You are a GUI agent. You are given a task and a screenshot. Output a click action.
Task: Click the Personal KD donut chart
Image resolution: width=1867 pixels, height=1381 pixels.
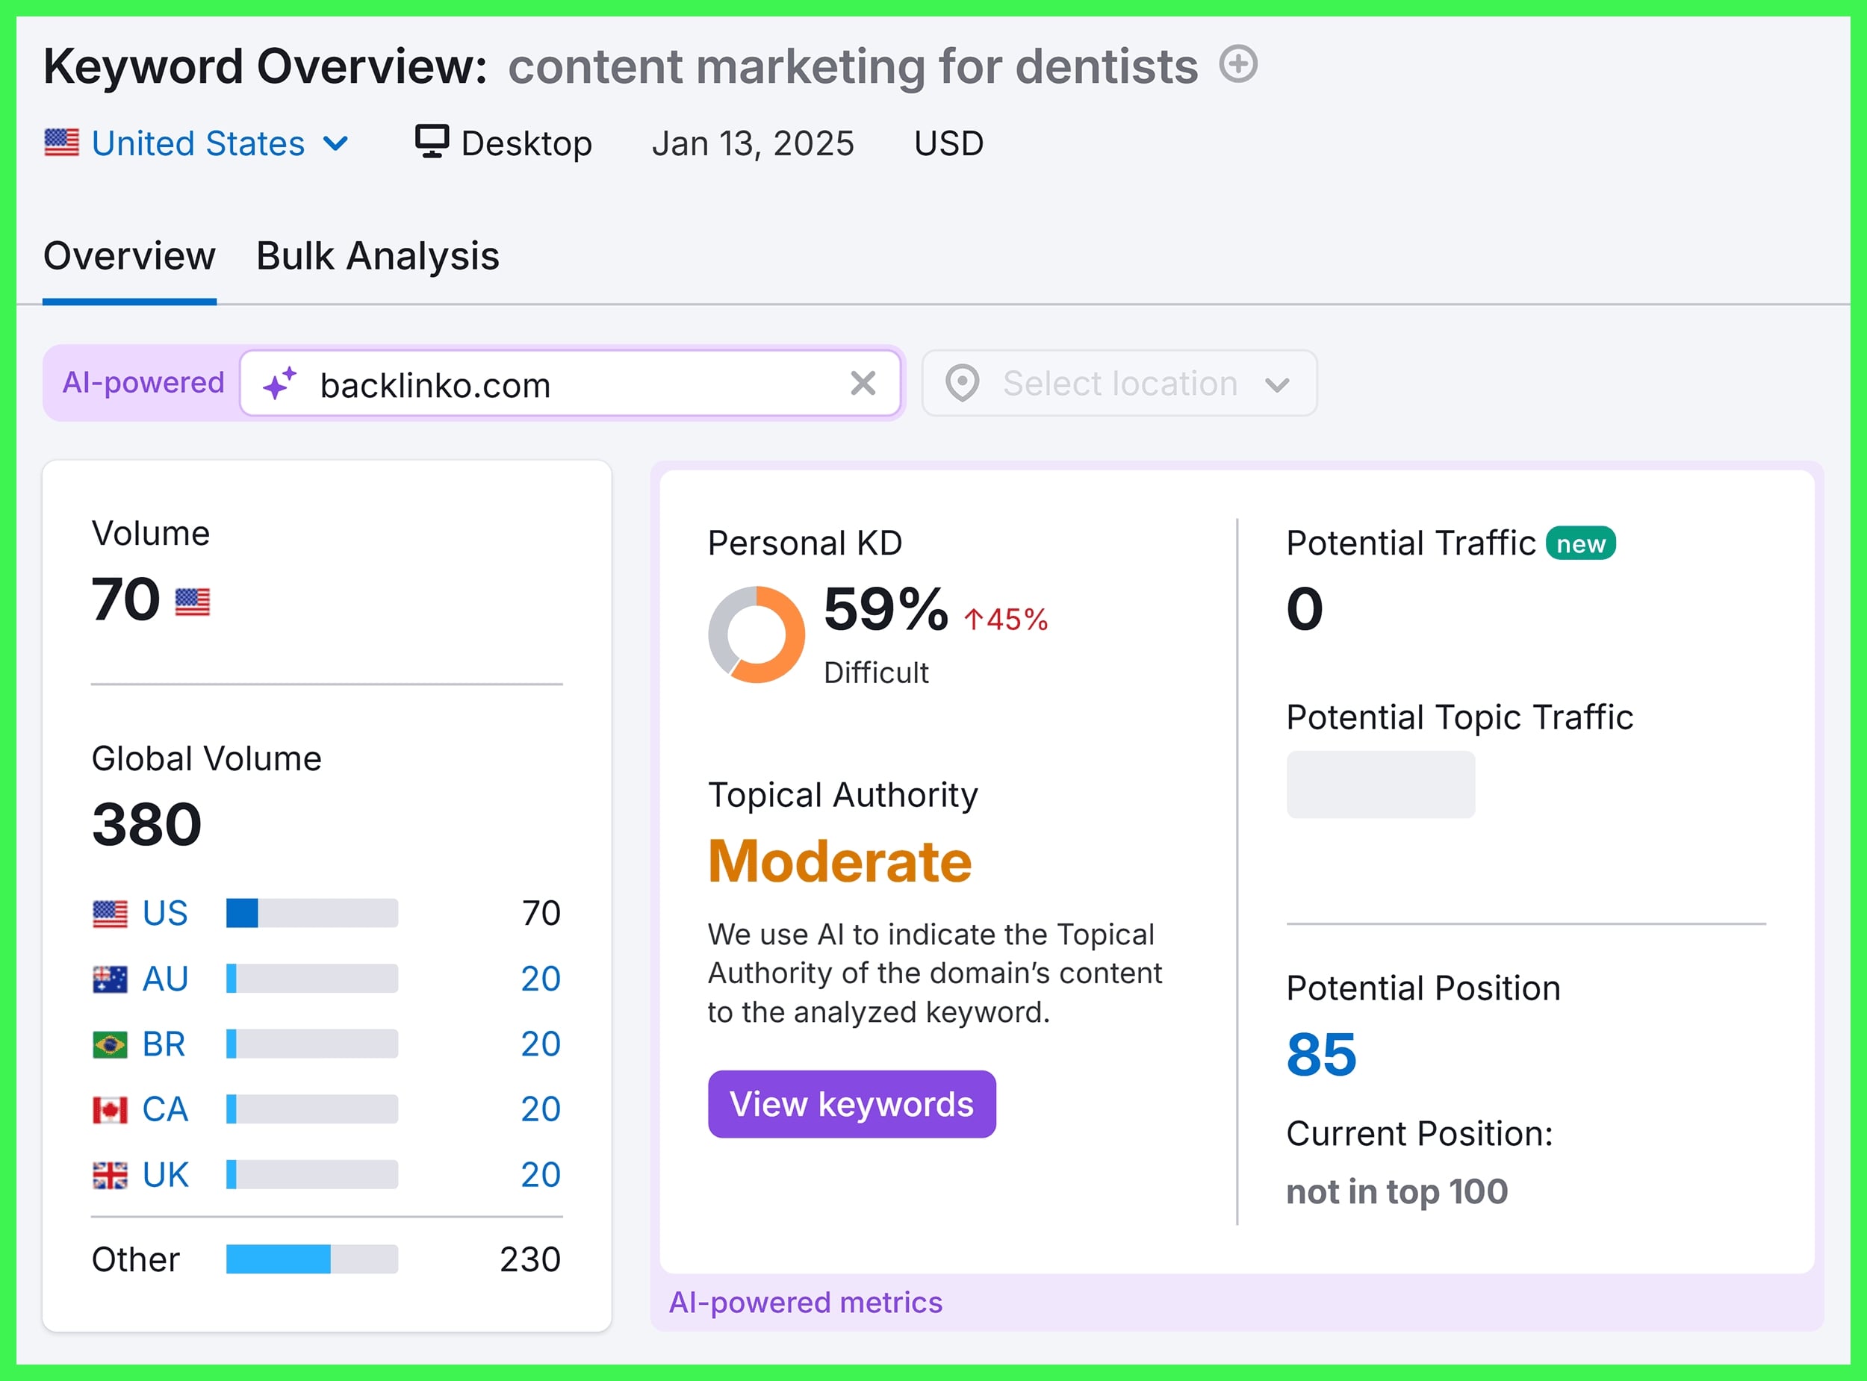tap(755, 633)
